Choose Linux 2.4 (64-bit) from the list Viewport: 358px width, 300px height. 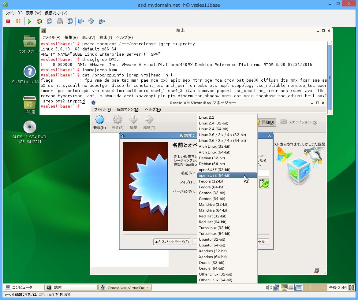[227, 129]
